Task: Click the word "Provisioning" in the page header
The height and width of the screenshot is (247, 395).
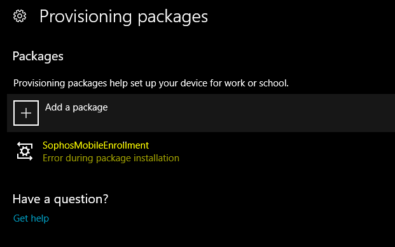Action: tap(86, 17)
